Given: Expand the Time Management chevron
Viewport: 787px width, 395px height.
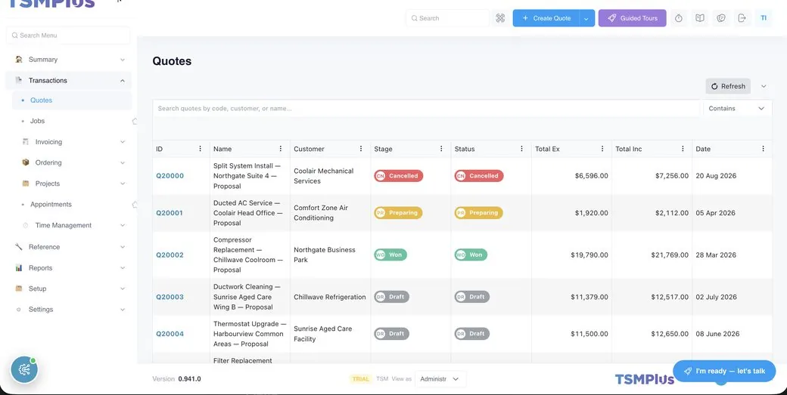Looking at the screenshot, I should 123,225.
